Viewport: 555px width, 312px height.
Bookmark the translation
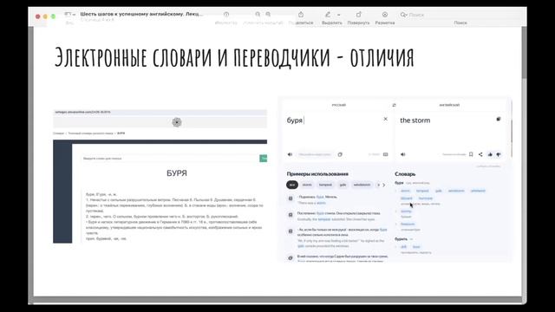point(471,154)
